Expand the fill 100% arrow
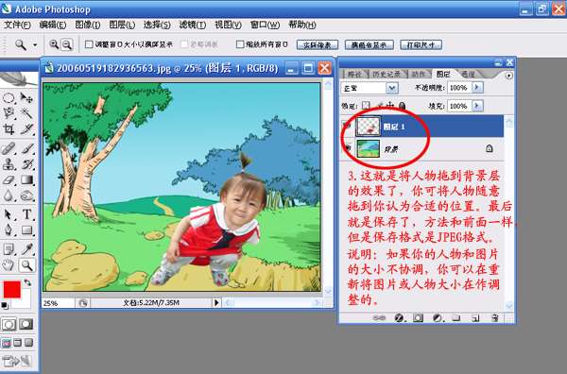The width and height of the screenshot is (567, 374). [x=477, y=106]
